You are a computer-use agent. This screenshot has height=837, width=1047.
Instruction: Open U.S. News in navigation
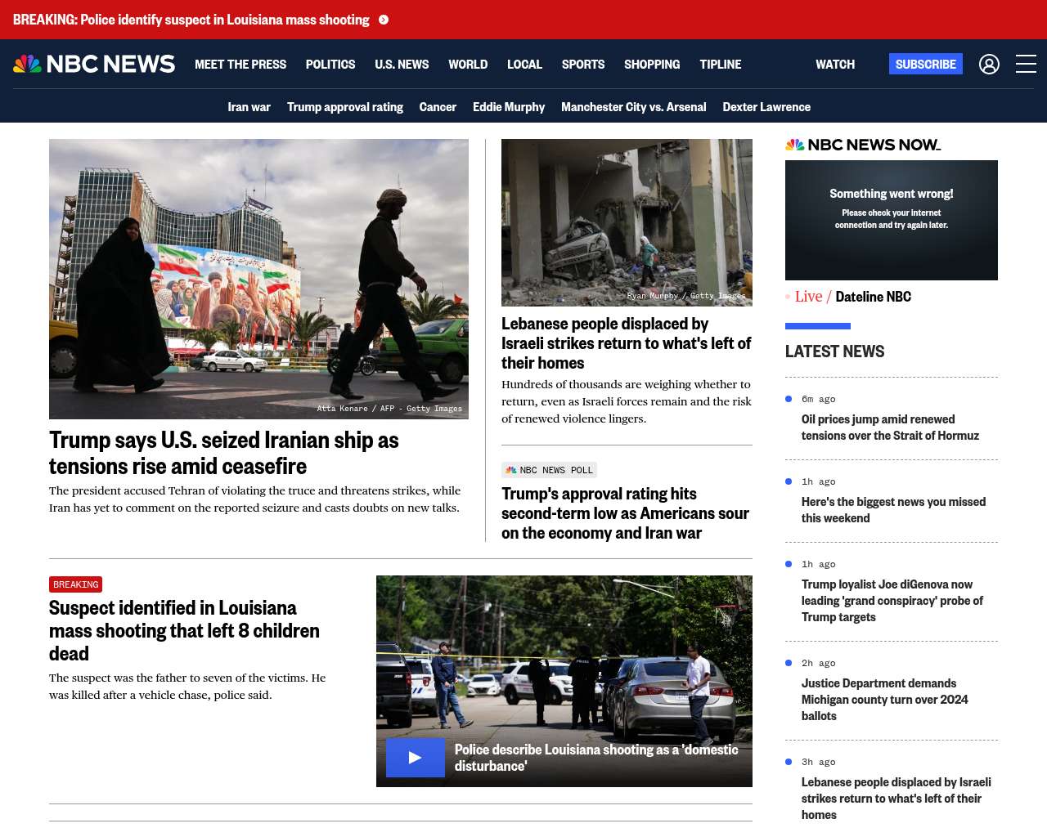pyautogui.click(x=402, y=64)
